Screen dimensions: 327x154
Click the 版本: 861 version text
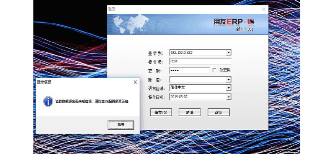[245, 30]
